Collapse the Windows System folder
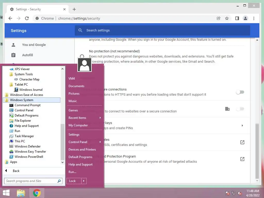264x198 pixels. [x=31, y=100]
